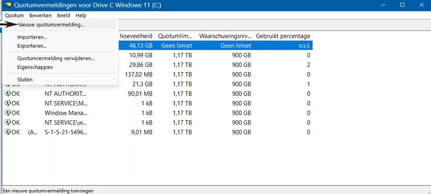Image resolution: width=431 pixels, height=194 pixels.
Task: Select the 9,01 MB cell
Action: (141, 132)
